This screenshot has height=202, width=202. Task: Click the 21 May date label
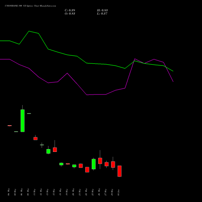point(80,192)
